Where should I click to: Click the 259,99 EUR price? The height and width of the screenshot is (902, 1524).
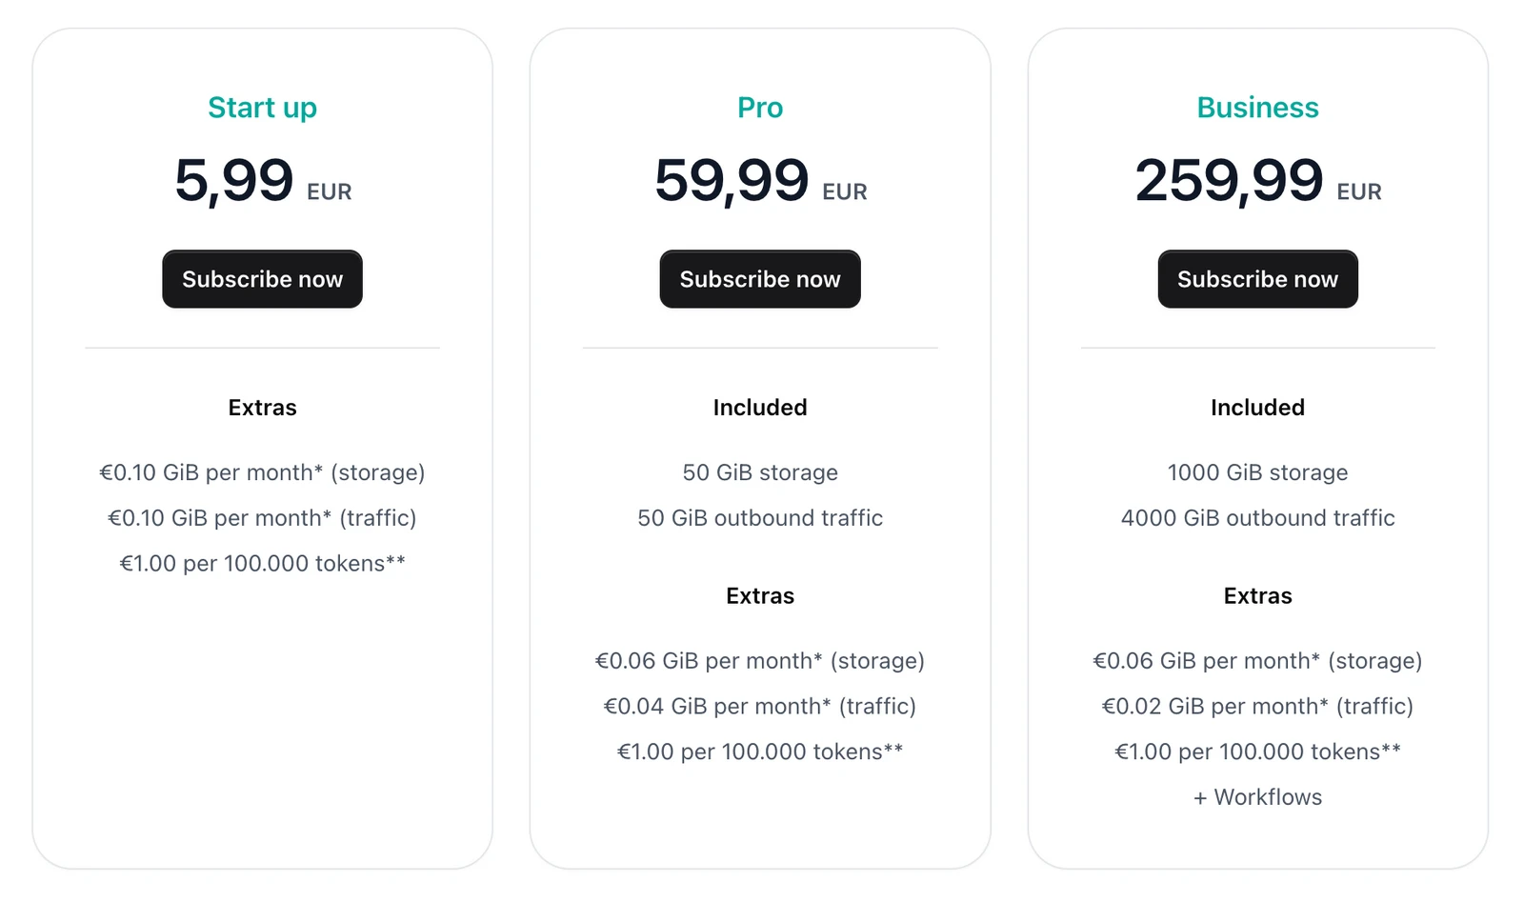[1257, 181]
